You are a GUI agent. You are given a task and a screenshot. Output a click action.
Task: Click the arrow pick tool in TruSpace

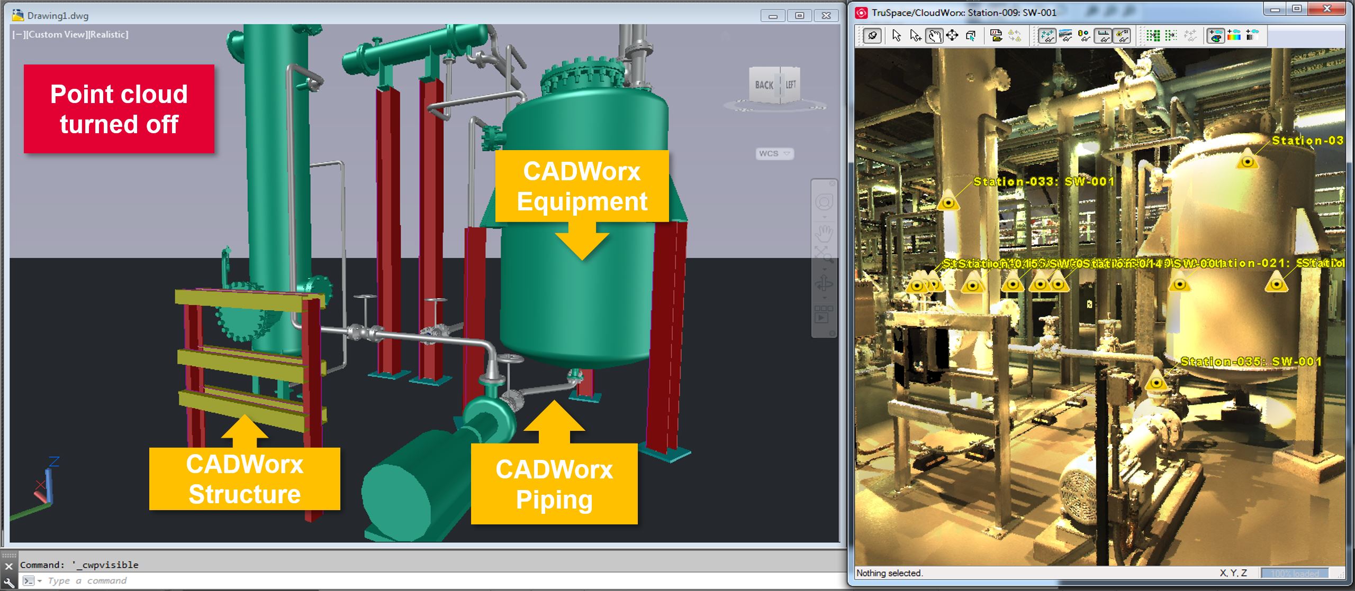tap(896, 36)
